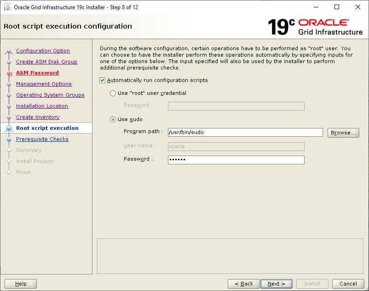This screenshot has width=369, height=291.
Task: Go to Prerequisite Checks step
Action: [42, 139]
